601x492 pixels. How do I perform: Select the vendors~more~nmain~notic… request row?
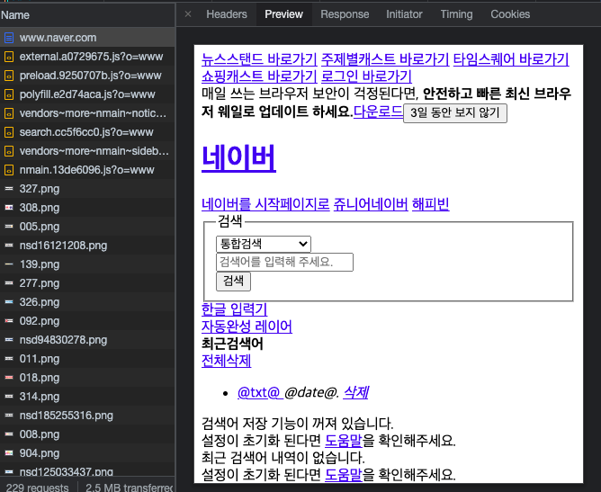pos(87,113)
